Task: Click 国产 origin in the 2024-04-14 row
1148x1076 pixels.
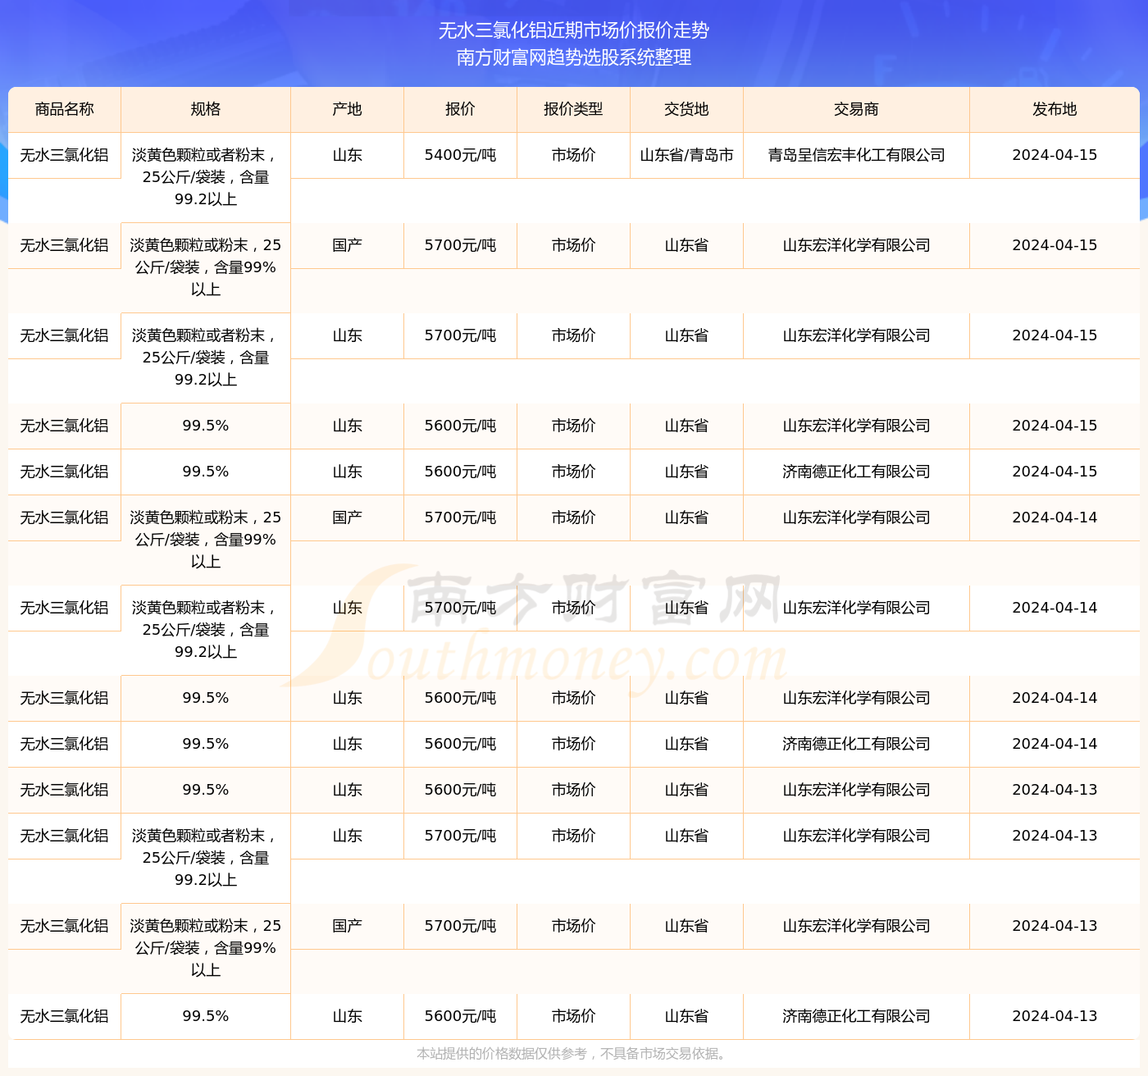Action: tap(347, 517)
